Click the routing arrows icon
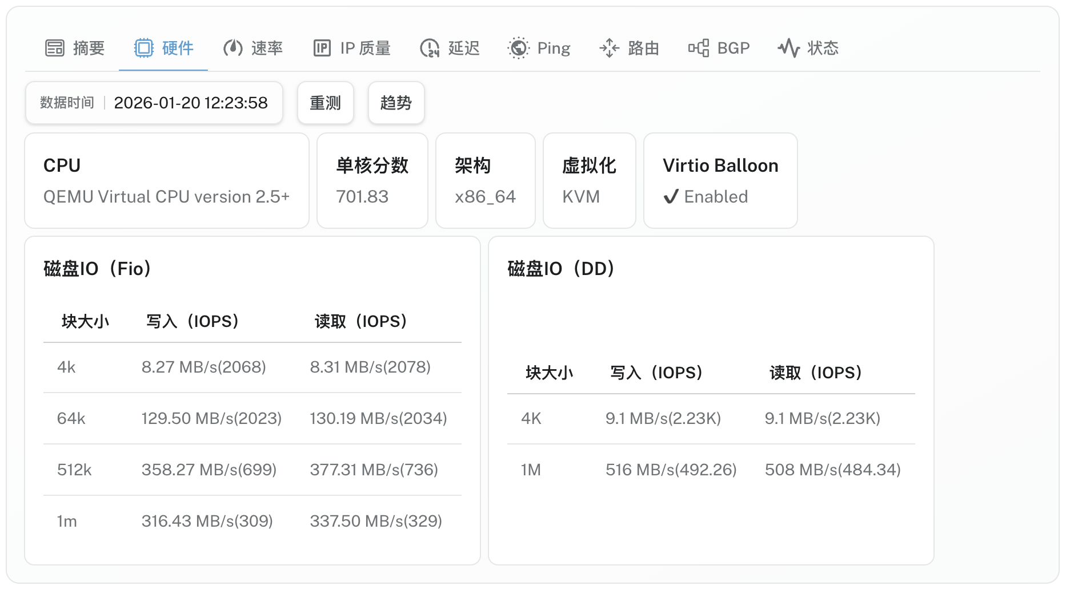 pos(609,48)
